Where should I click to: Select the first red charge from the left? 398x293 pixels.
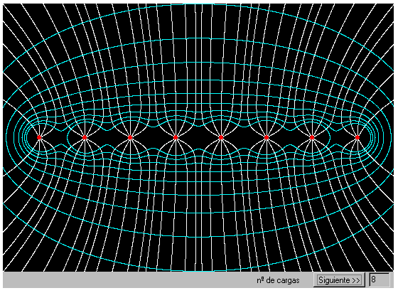[39, 137]
